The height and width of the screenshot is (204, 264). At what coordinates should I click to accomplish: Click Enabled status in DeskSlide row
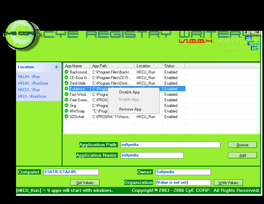coord(171,83)
